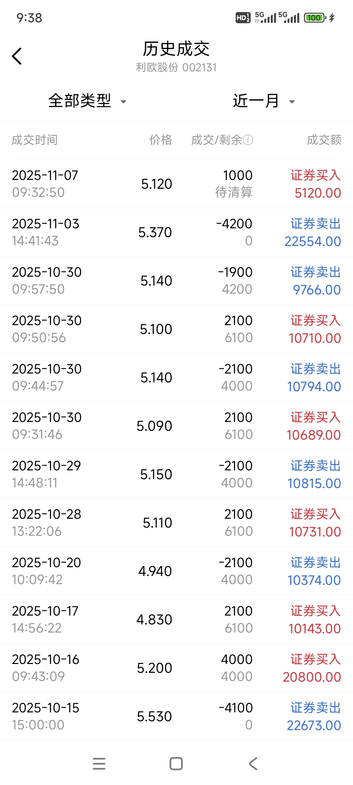
Task: Open the 2025-11-07 buy record
Action: (176, 184)
